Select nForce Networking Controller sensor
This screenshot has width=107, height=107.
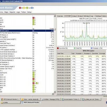(x=27, y=58)
